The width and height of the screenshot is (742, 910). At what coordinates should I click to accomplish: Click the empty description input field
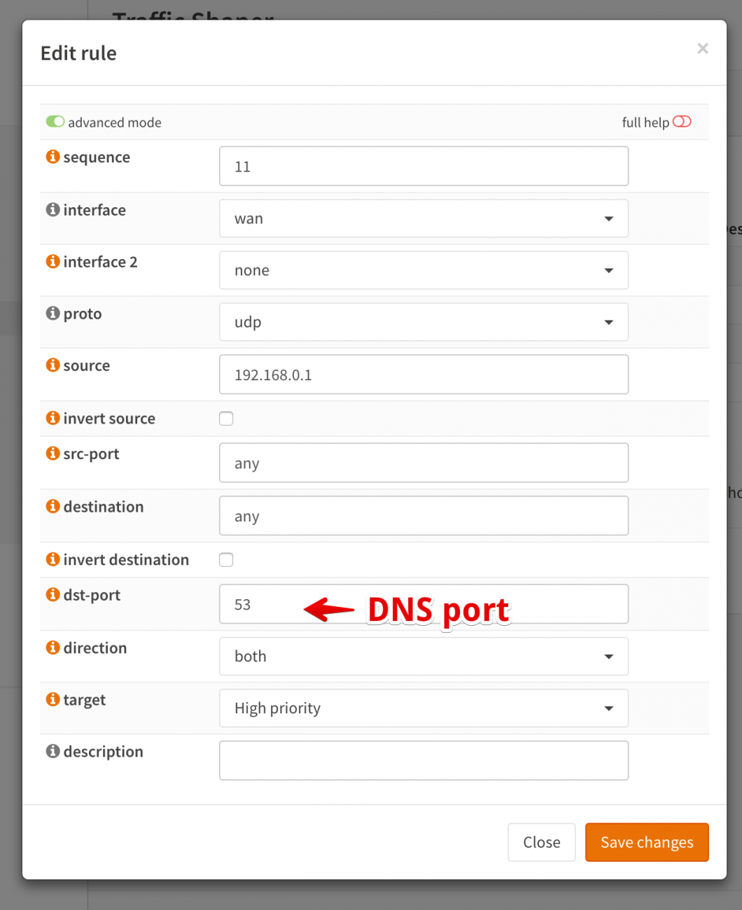coord(423,761)
